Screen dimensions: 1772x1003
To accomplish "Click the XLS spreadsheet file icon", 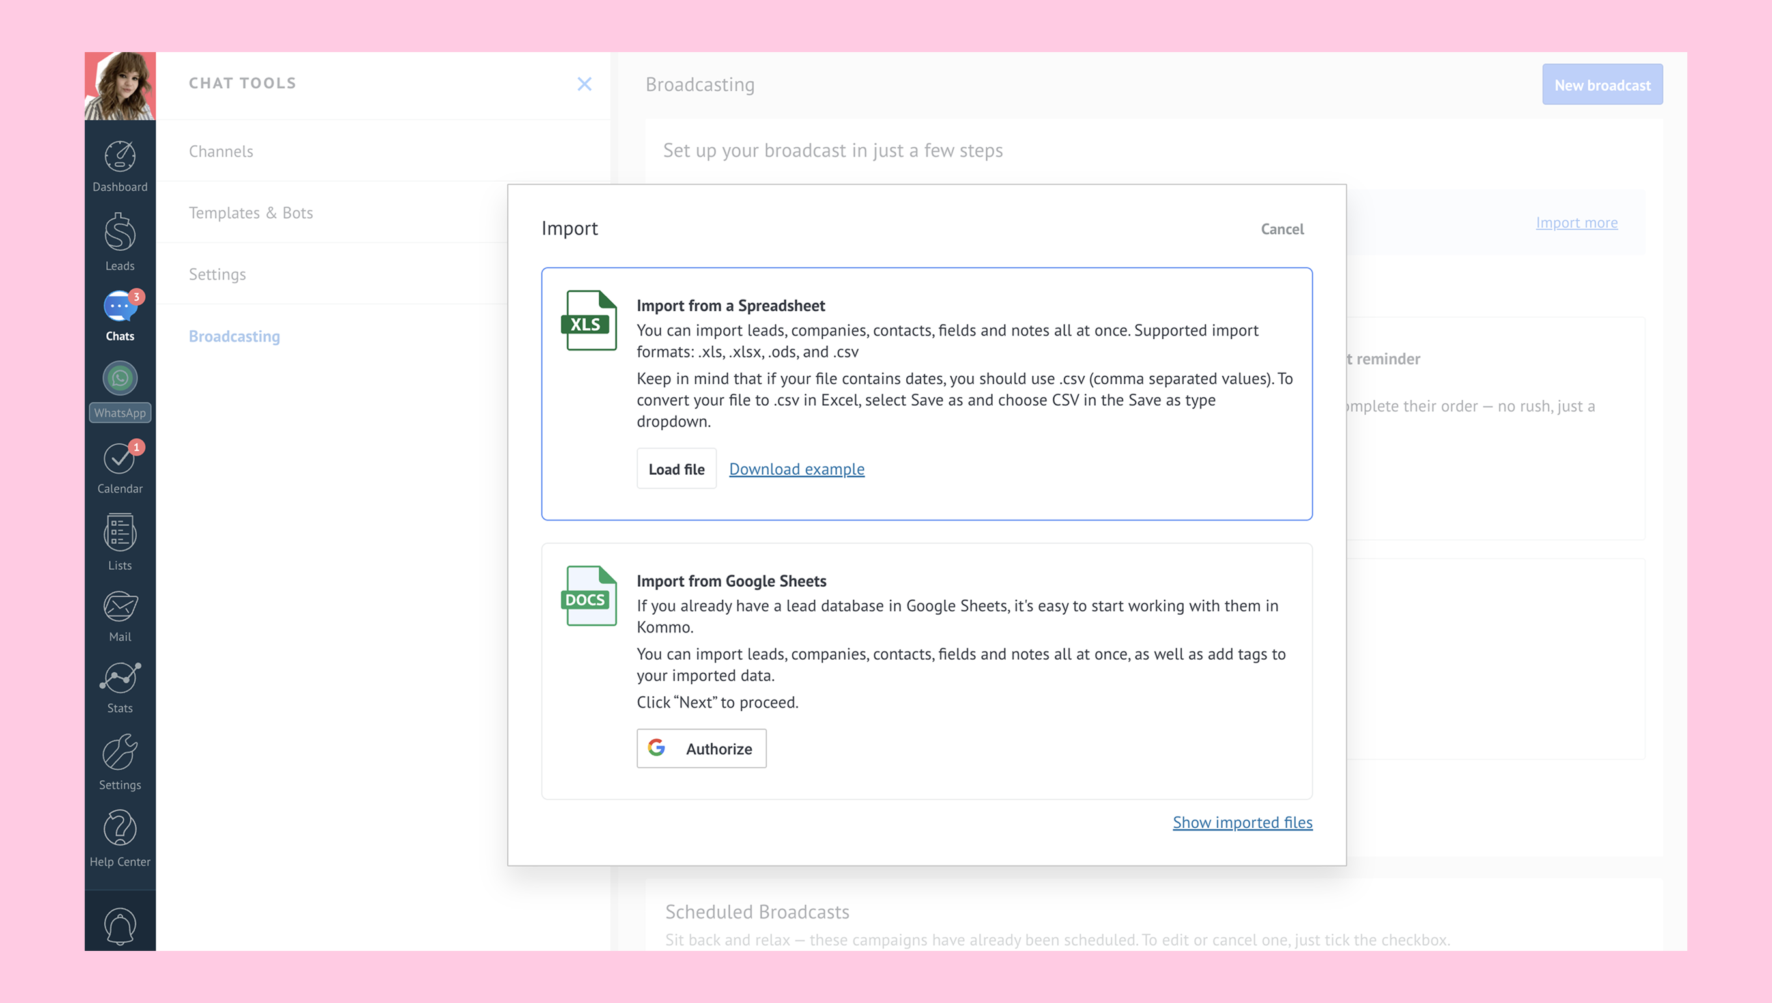I will pyautogui.click(x=590, y=320).
